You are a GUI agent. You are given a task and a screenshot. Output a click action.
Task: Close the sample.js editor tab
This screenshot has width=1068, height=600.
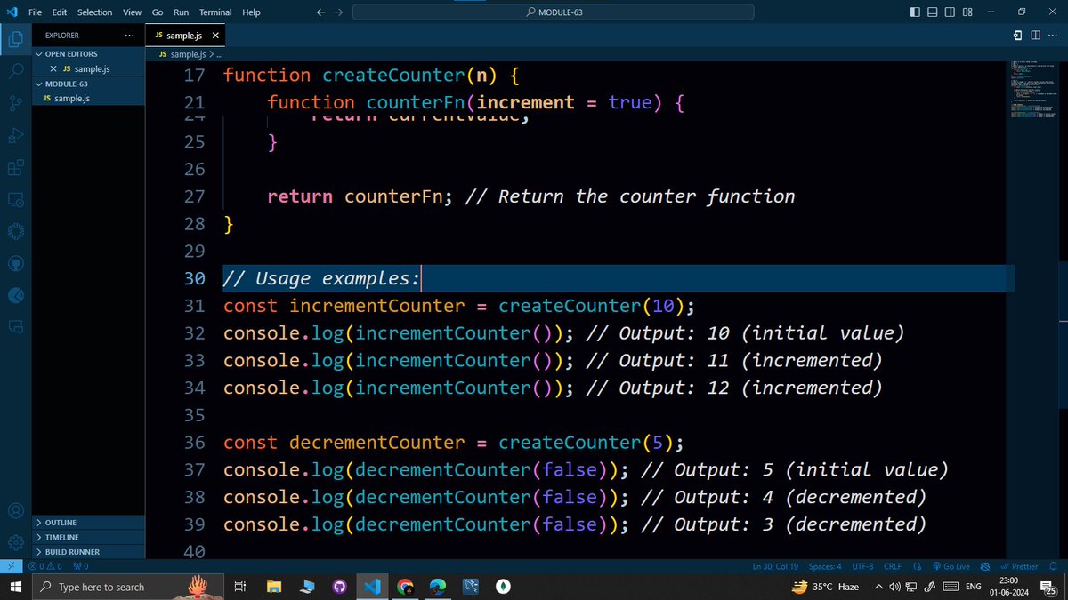214,36
